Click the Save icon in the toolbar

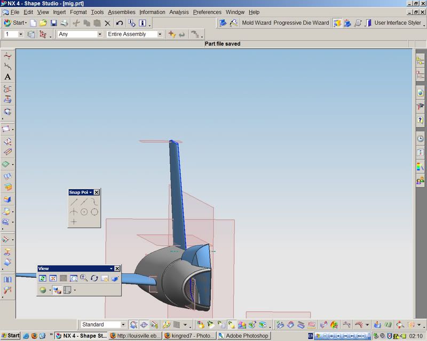(53, 23)
